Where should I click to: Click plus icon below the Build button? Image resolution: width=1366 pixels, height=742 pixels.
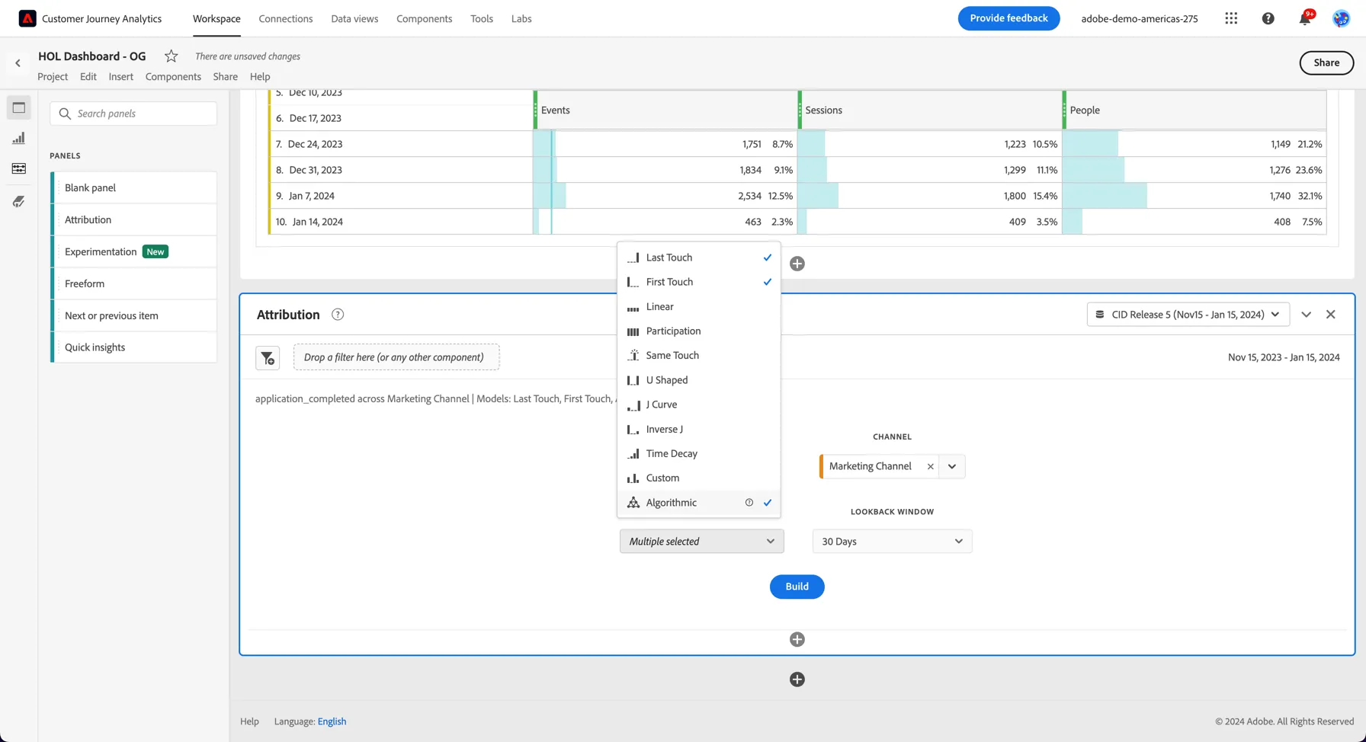pyautogui.click(x=797, y=639)
